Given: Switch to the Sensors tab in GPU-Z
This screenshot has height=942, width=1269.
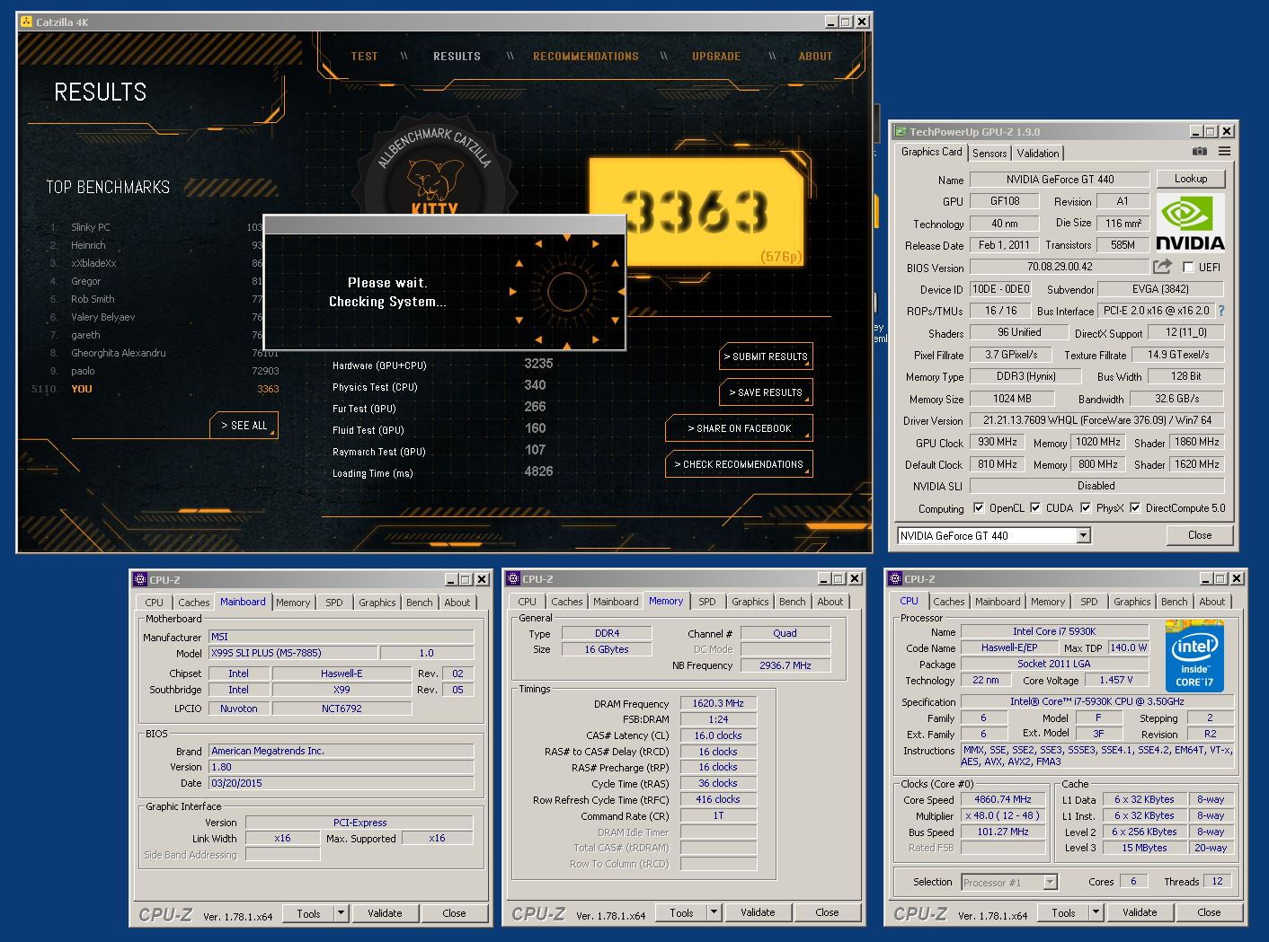Looking at the screenshot, I should [989, 154].
